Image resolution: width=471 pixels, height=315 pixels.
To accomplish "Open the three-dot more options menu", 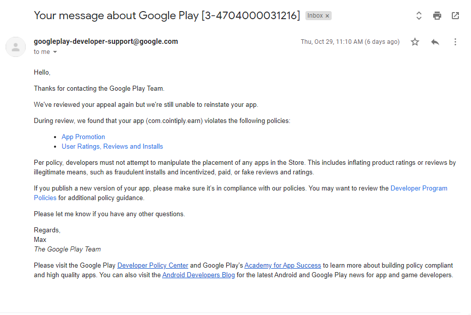I will [x=455, y=42].
